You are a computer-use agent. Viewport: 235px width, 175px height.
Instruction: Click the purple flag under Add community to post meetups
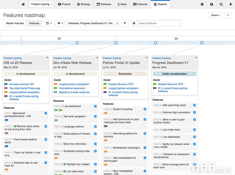105,126
